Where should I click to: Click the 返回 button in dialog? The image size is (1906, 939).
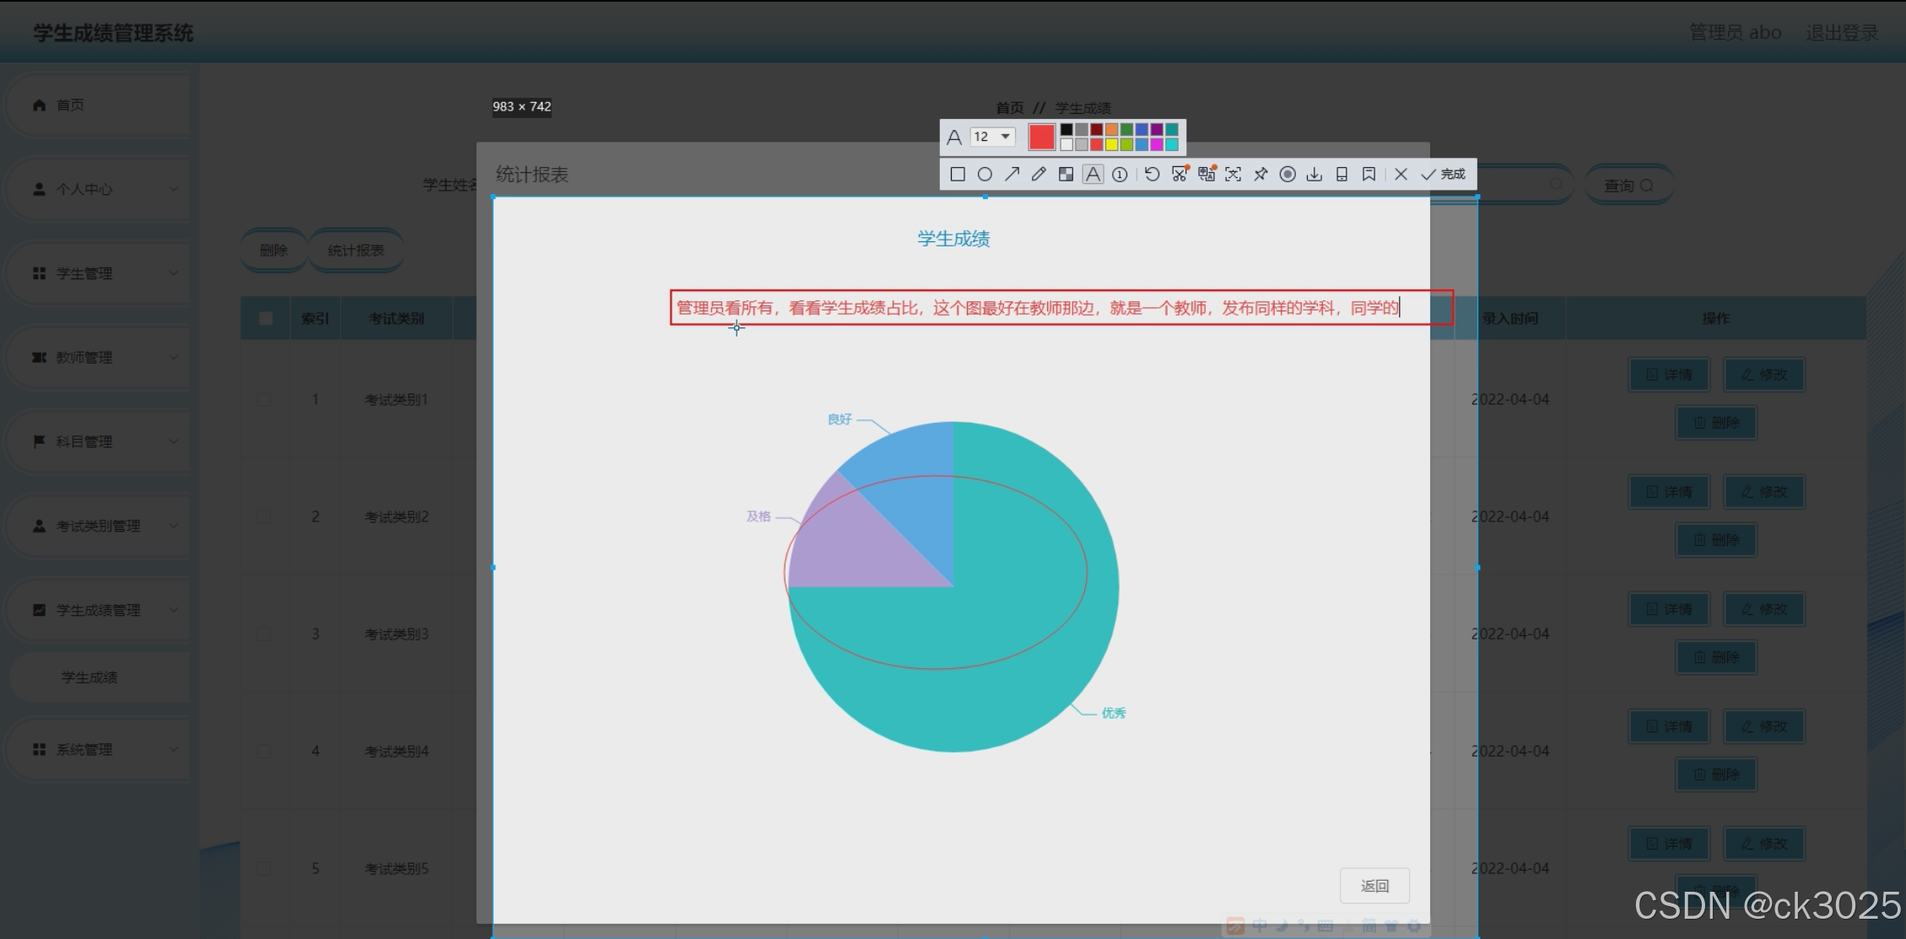click(x=1374, y=886)
